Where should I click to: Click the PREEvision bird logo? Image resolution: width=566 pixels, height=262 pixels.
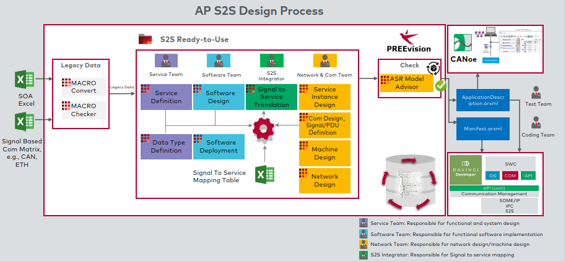point(409,37)
